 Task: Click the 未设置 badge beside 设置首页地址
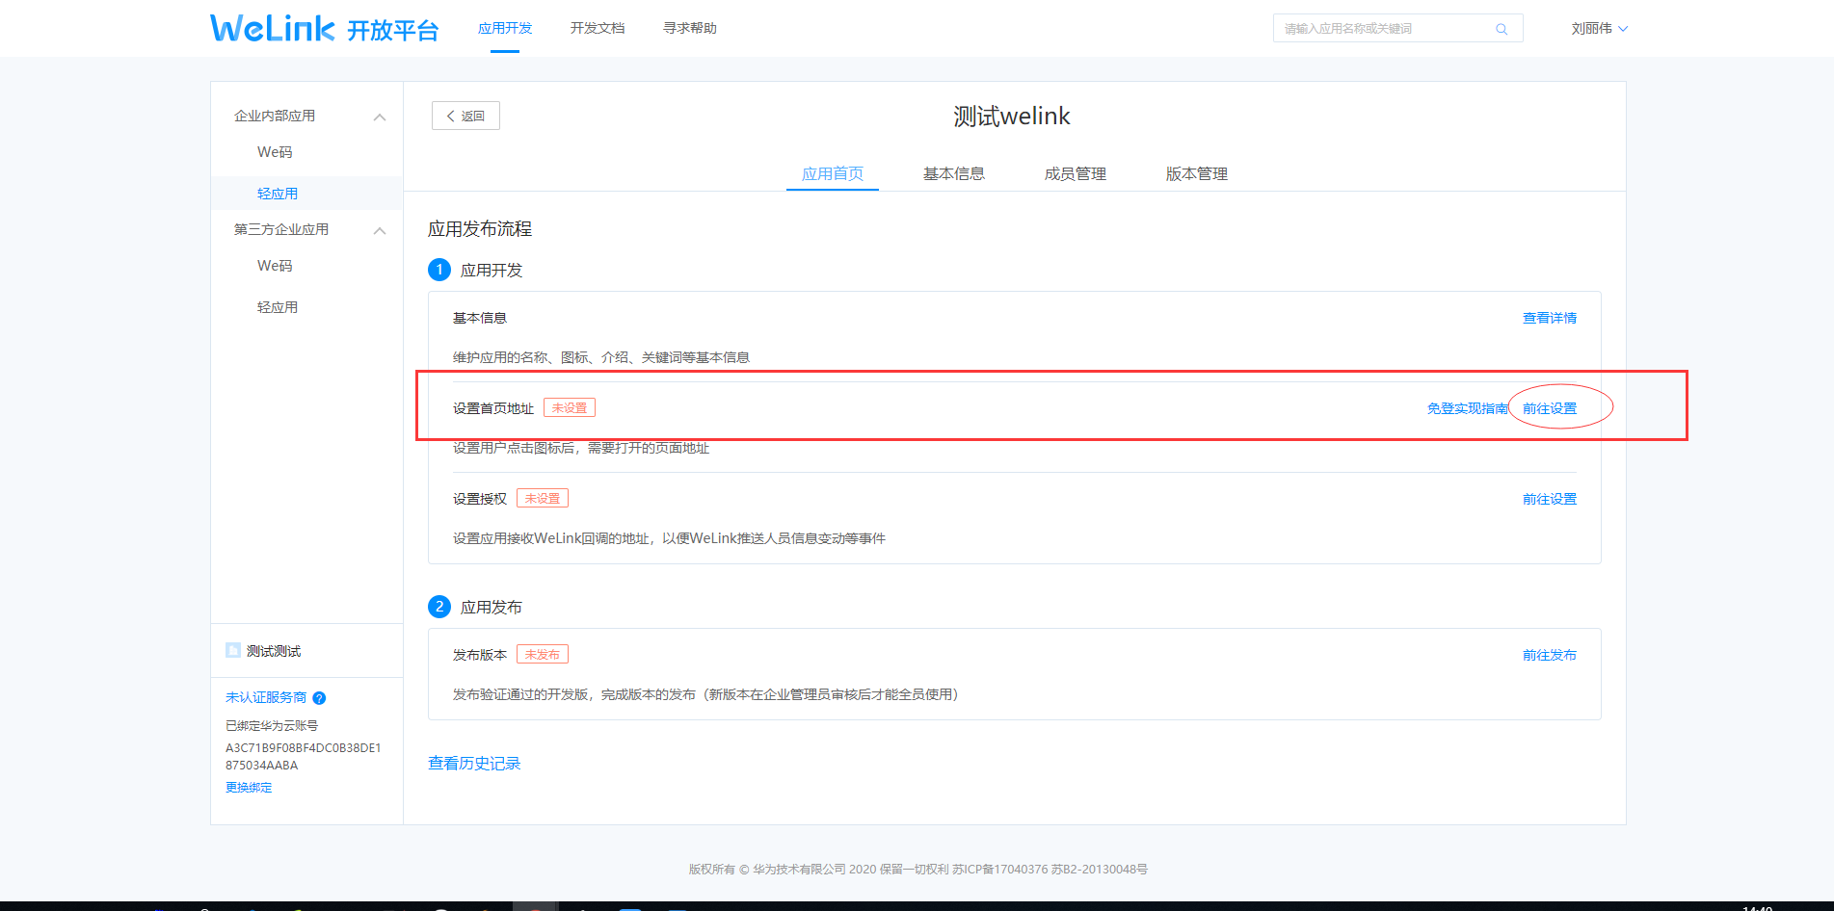point(570,407)
